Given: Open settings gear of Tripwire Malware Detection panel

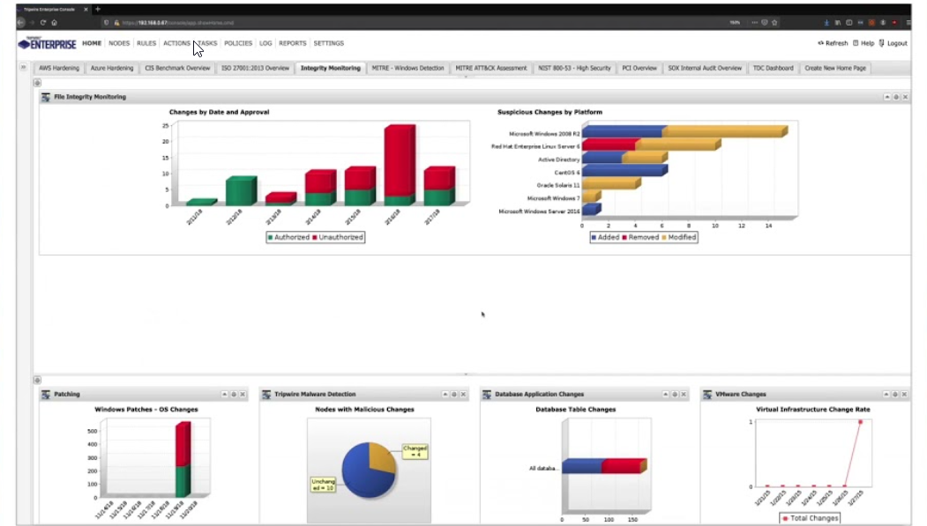Looking at the screenshot, I should [454, 395].
